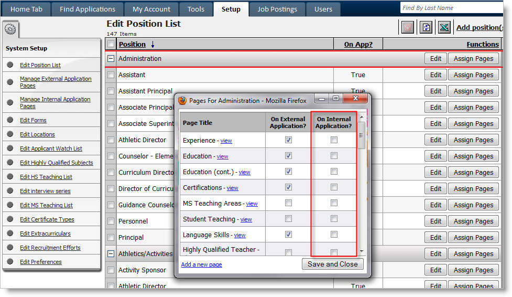Image resolution: width=512 pixels, height=297 pixels.
Task: Open the Job Postings tab
Action: (x=277, y=9)
